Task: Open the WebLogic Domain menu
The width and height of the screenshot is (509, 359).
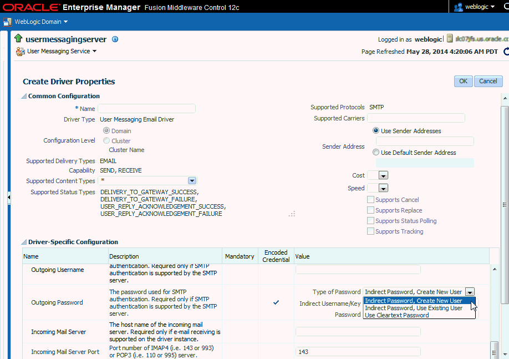Action: (x=41, y=22)
